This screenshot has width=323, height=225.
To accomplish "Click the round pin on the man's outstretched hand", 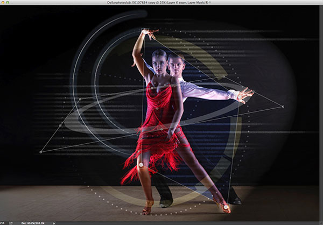I will [x=240, y=97].
